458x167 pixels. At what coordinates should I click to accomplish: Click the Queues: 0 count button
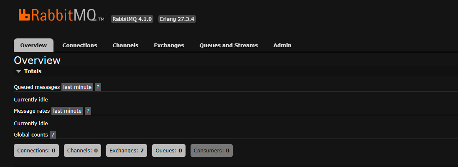tap(169, 151)
